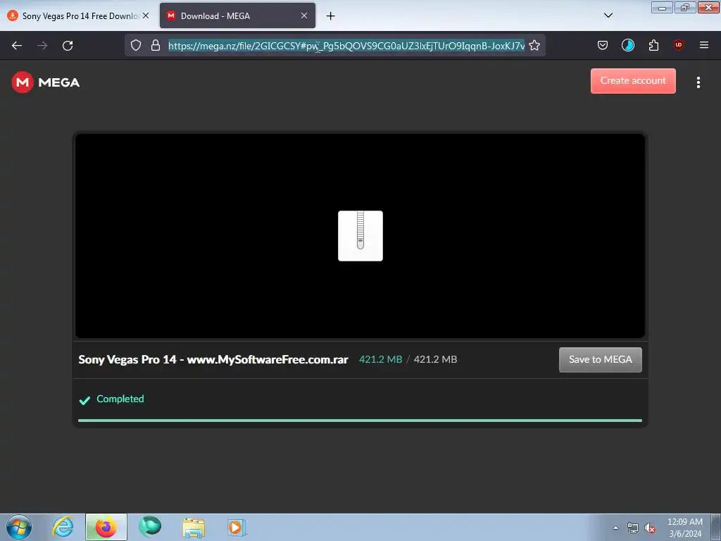
Task: Open the Extensions puzzle piece icon
Action: point(653,45)
